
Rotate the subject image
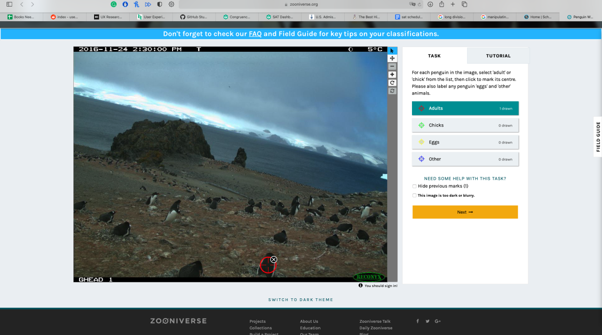392,83
